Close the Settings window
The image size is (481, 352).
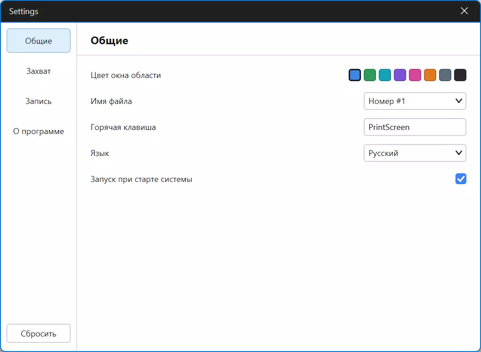click(x=464, y=11)
